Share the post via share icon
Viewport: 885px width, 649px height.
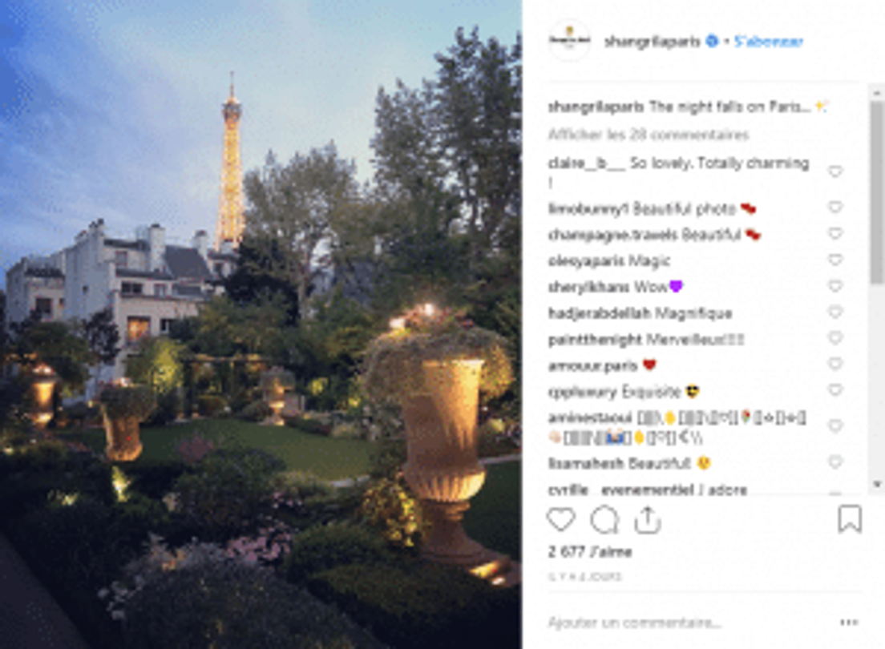648,520
